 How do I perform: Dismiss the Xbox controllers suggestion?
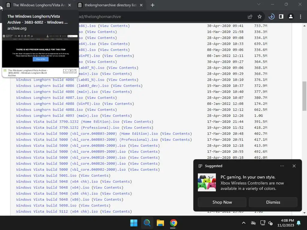click(273, 202)
